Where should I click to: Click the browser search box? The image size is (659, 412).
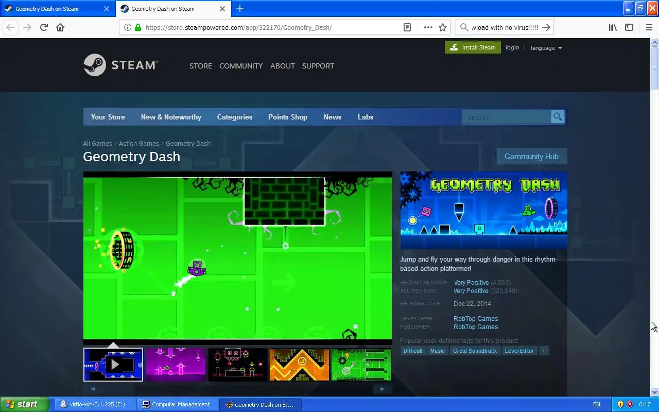click(505, 27)
